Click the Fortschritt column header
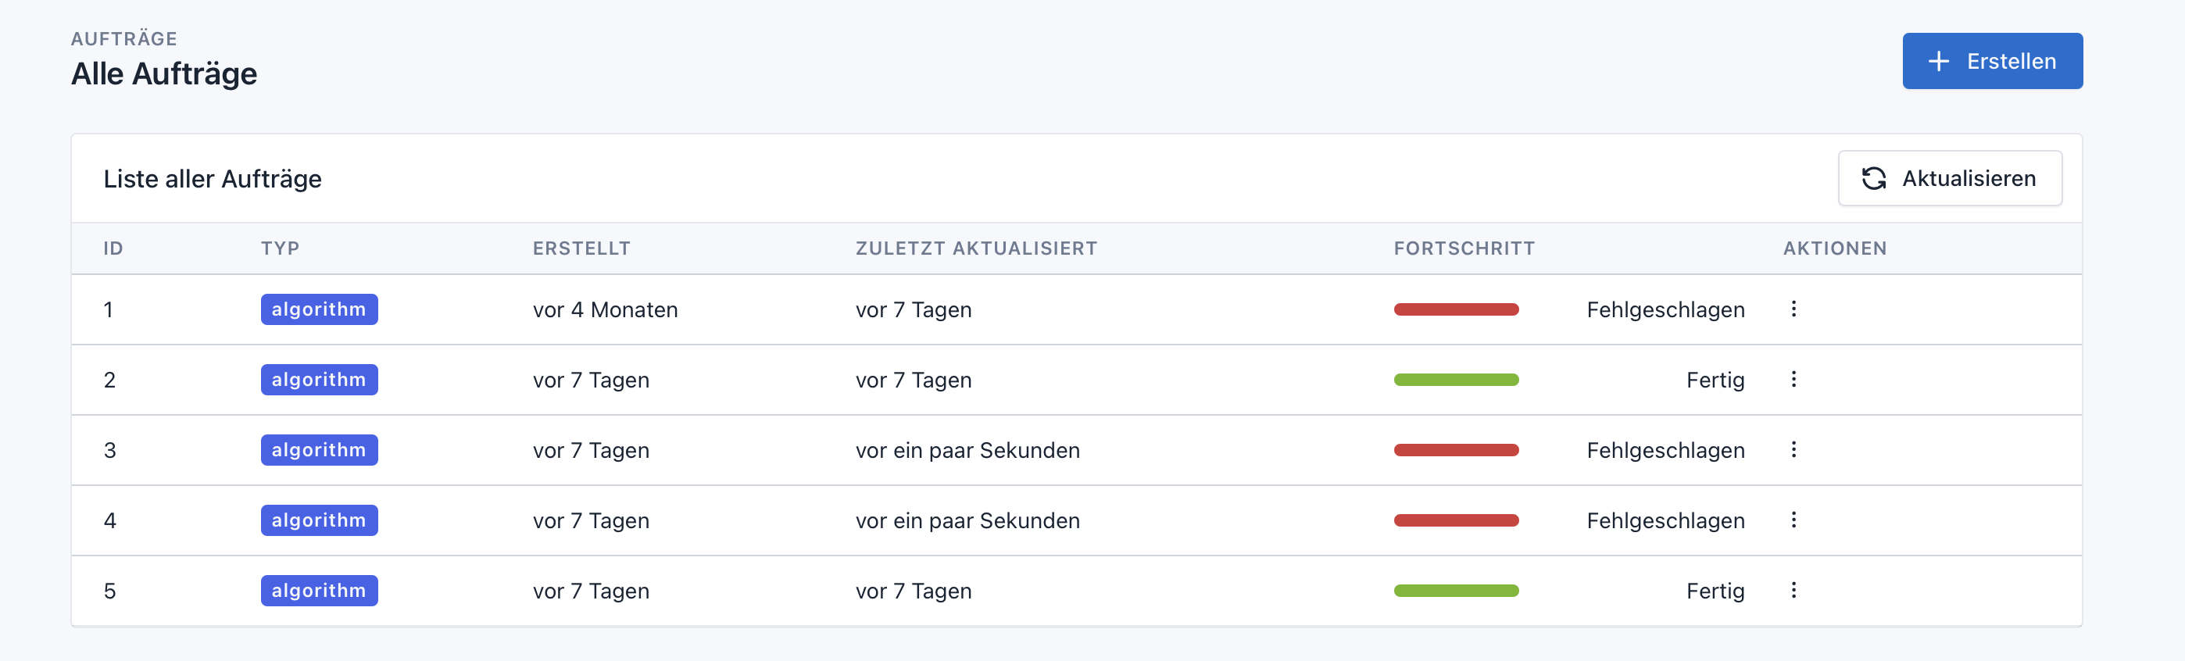The height and width of the screenshot is (661, 2185). [x=1464, y=248]
